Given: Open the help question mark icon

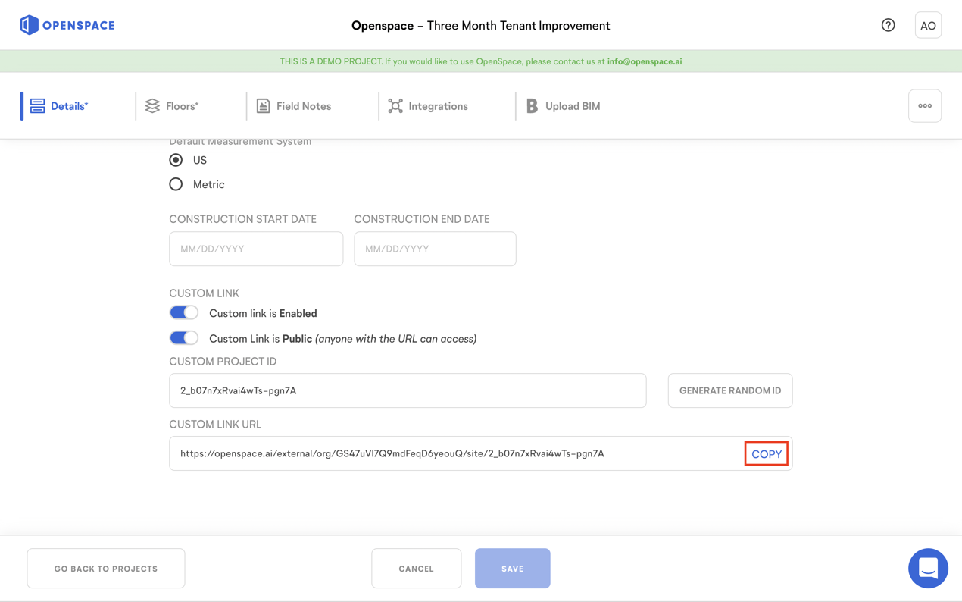Looking at the screenshot, I should (889, 25).
